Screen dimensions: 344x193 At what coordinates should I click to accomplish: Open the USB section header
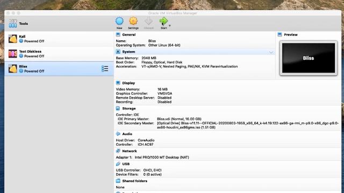(126, 164)
